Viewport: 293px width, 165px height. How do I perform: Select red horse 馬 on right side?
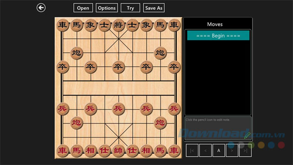tap(160, 151)
